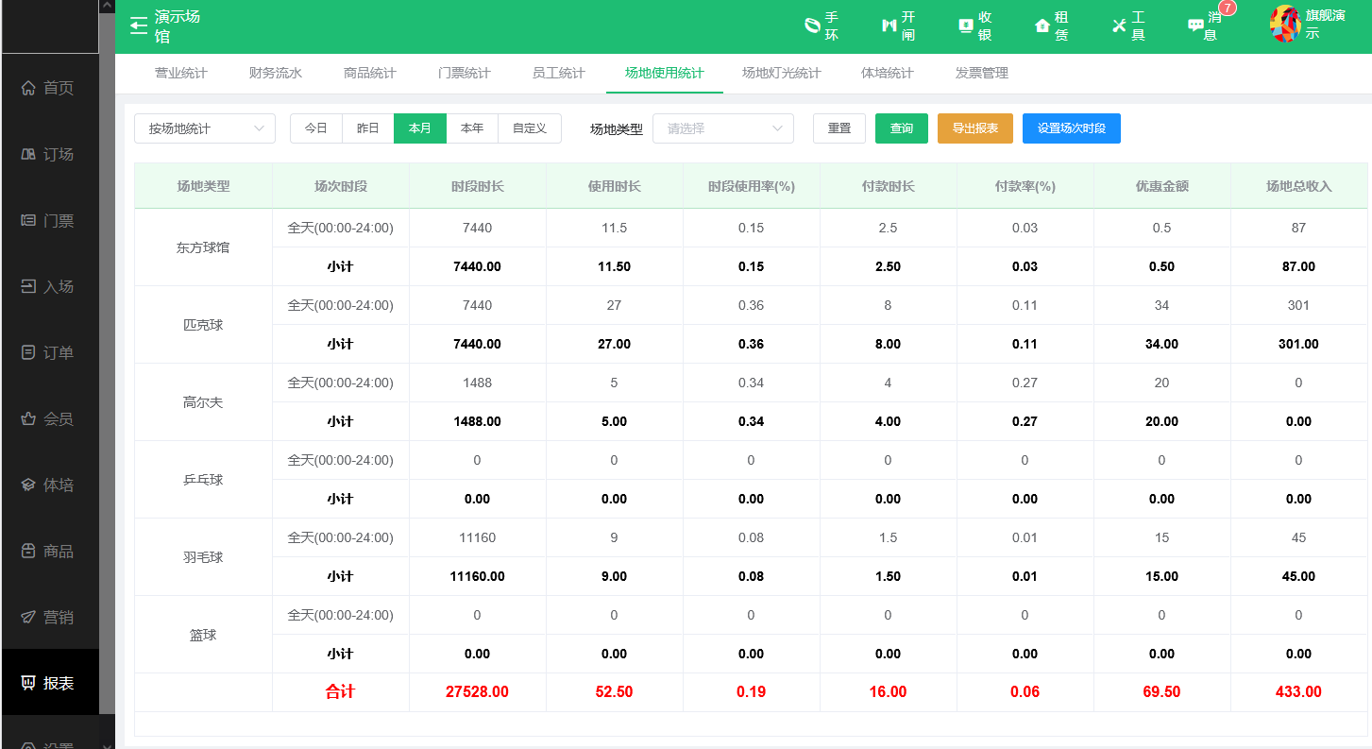Select the 昨日 date range option
1372x749 pixels.
tap(368, 128)
